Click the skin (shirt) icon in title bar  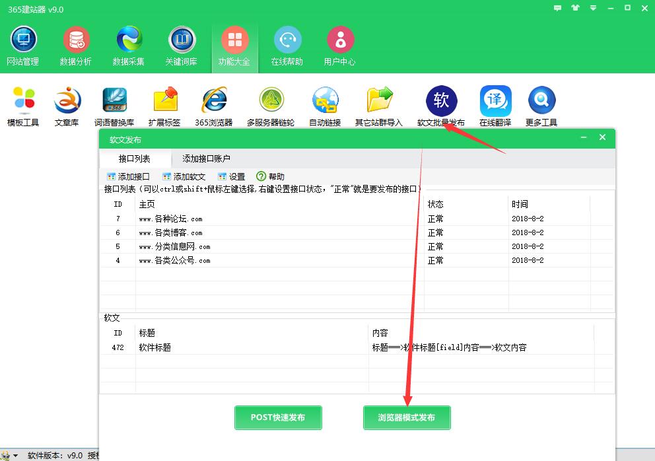click(x=576, y=8)
